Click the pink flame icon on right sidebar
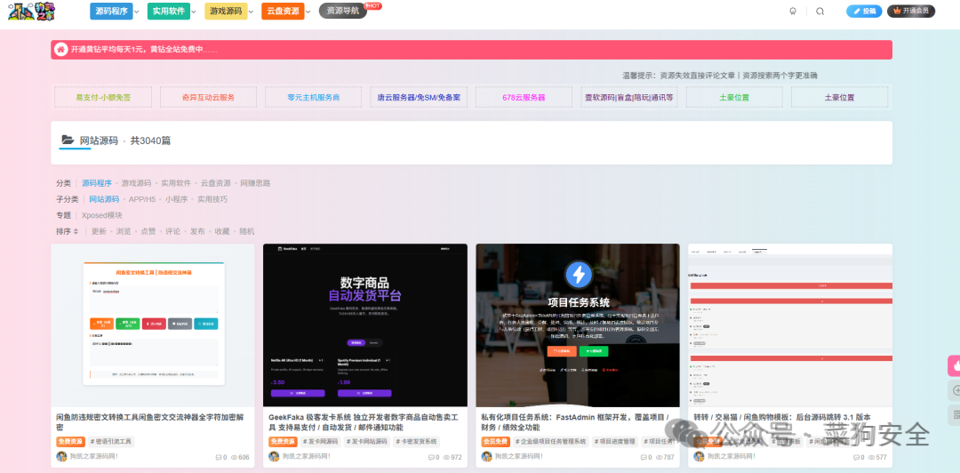 (955, 366)
